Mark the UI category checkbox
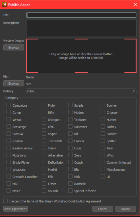This screenshot has height=217, width=140. [x=103, y=177]
